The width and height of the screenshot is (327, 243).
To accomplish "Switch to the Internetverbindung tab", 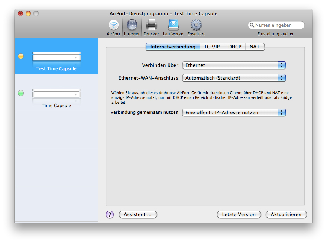I will coord(173,47).
